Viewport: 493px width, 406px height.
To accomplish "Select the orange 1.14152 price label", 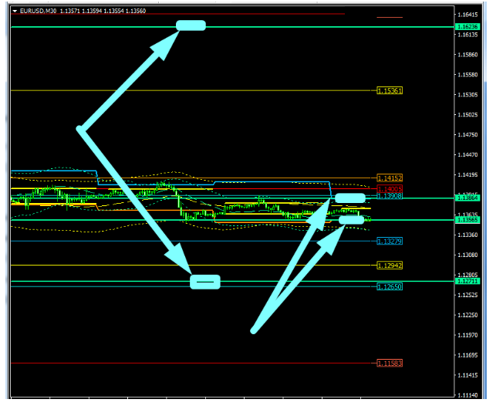I will [x=389, y=178].
